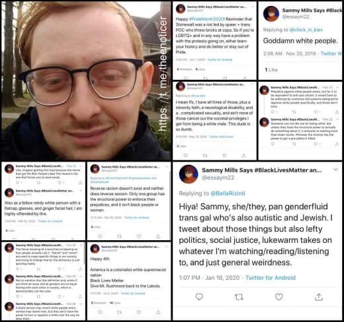This screenshot has width=344, height=322.
Task: Like the pan genderfluid intro tweet
Action: [279, 297]
